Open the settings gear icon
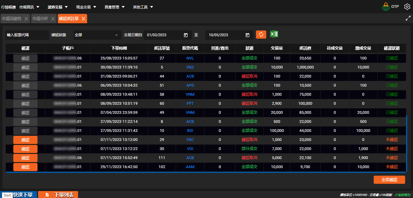413x198 pixels. tap(407, 7)
